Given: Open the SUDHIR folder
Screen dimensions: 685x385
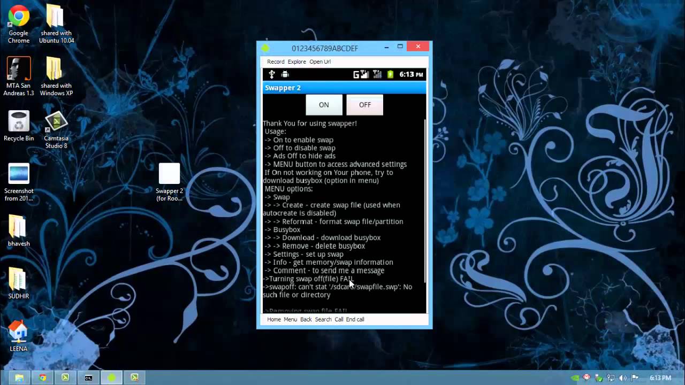Looking at the screenshot, I should 19,283.
